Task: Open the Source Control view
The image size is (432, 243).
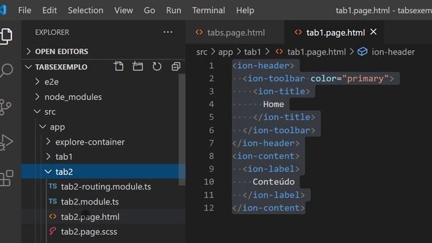Action: pos(5,107)
